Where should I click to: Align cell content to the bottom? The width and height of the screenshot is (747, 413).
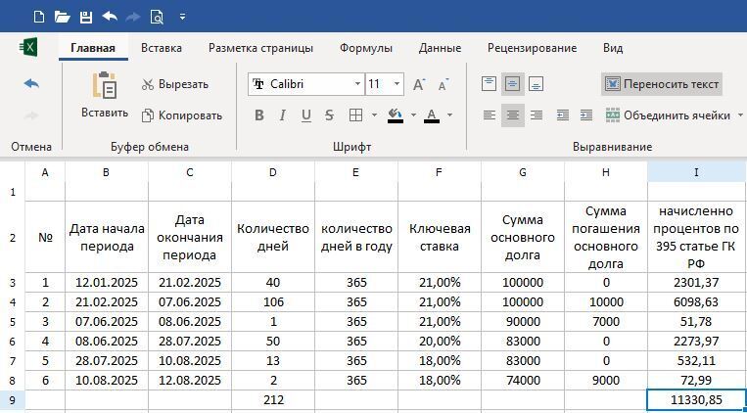(x=537, y=84)
